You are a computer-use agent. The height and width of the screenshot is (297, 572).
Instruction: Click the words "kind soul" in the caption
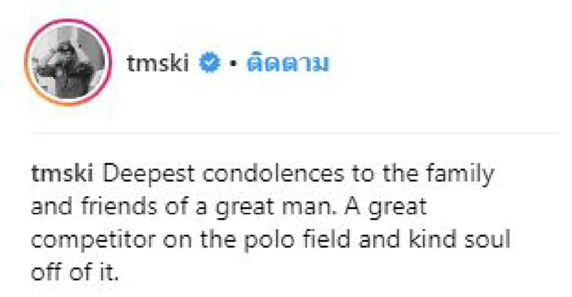452,240
